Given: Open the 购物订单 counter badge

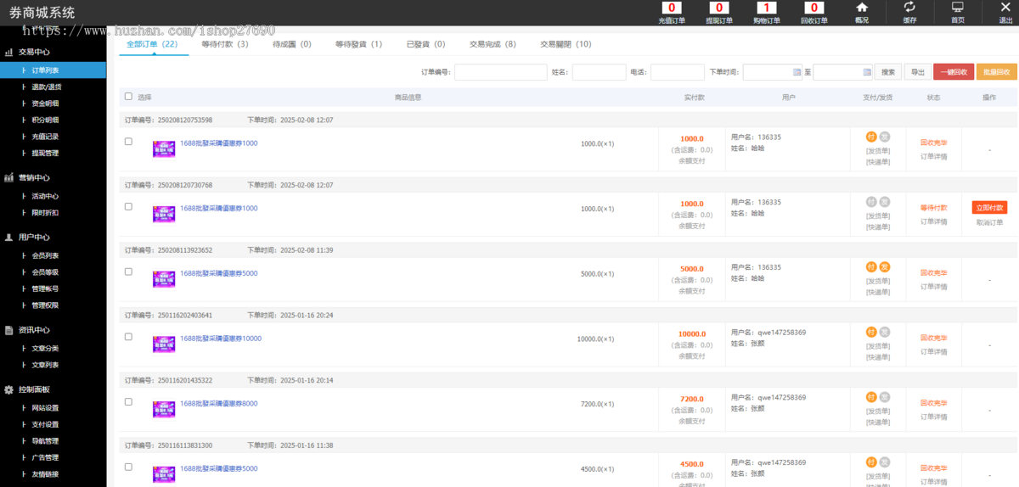Looking at the screenshot, I should 767,8.
